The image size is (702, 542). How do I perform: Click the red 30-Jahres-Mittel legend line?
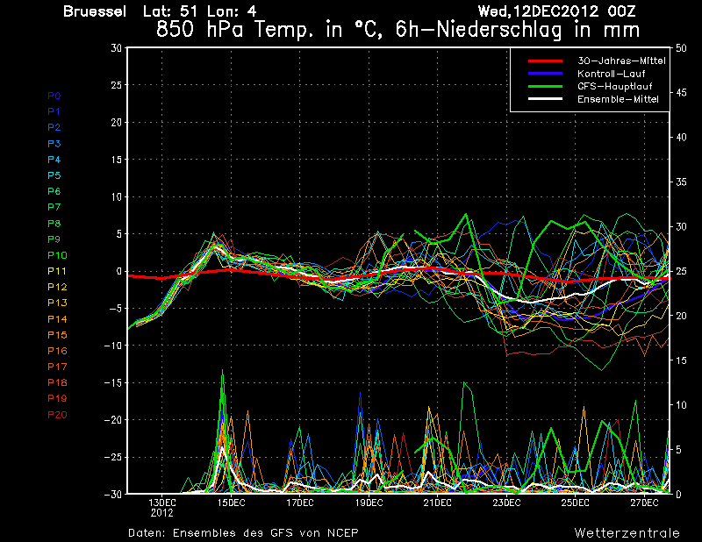545,61
